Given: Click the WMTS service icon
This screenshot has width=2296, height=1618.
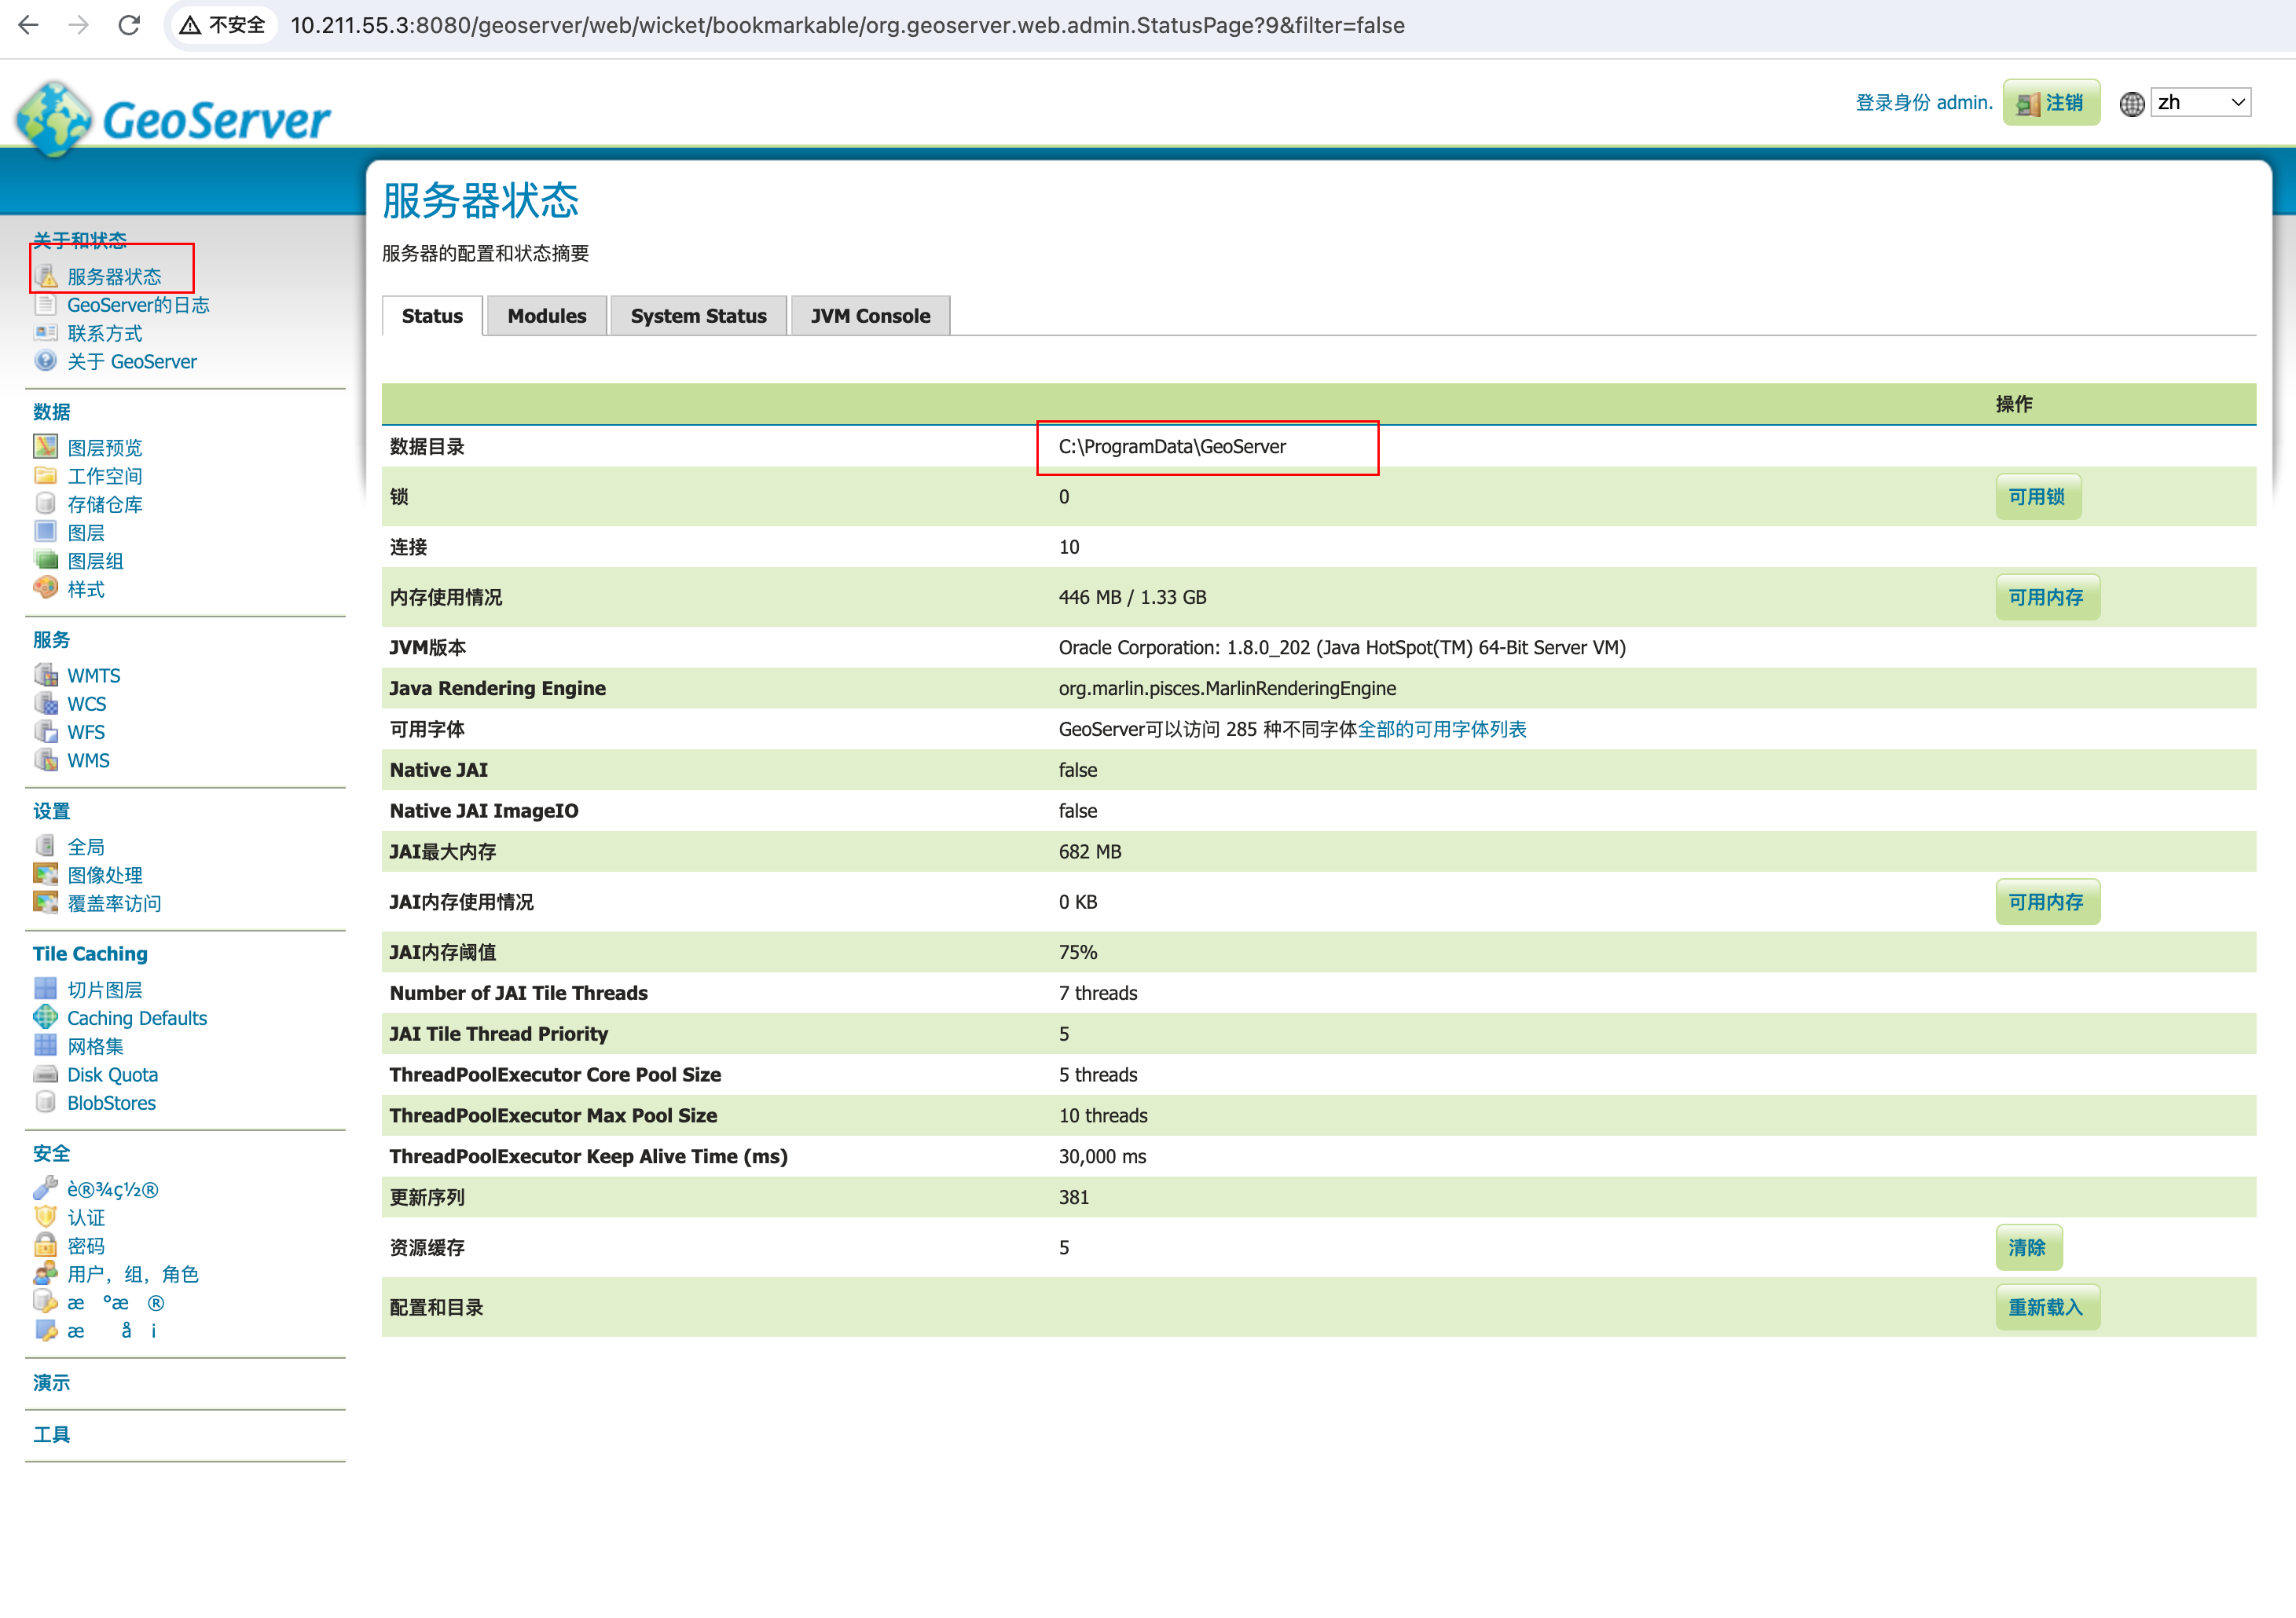Looking at the screenshot, I should click(x=46, y=675).
